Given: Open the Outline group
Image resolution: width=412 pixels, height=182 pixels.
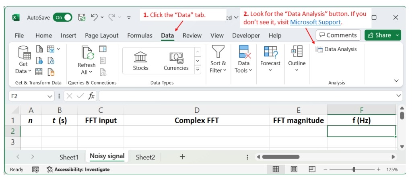Looking at the screenshot, I should coord(297,52).
